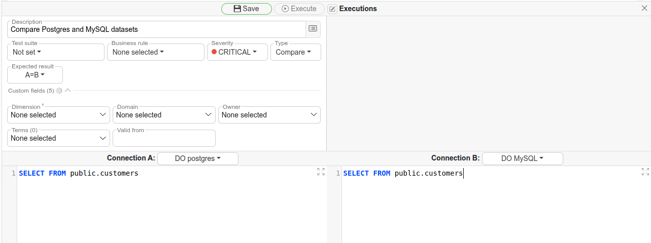
Task: Select a Dimension value
Action: (58, 115)
